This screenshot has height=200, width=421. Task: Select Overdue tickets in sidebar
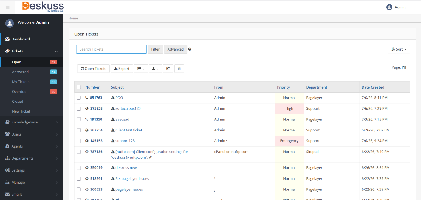pos(32,92)
